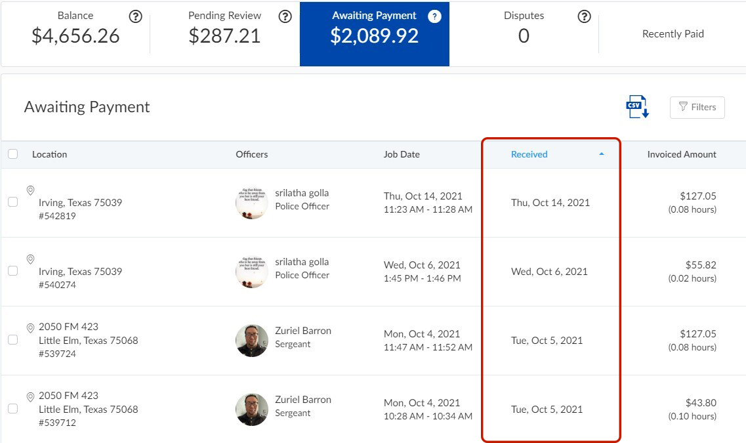Switch to the Disputes tab
Image resolution: width=746 pixels, height=443 pixels.
[x=524, y=33]
